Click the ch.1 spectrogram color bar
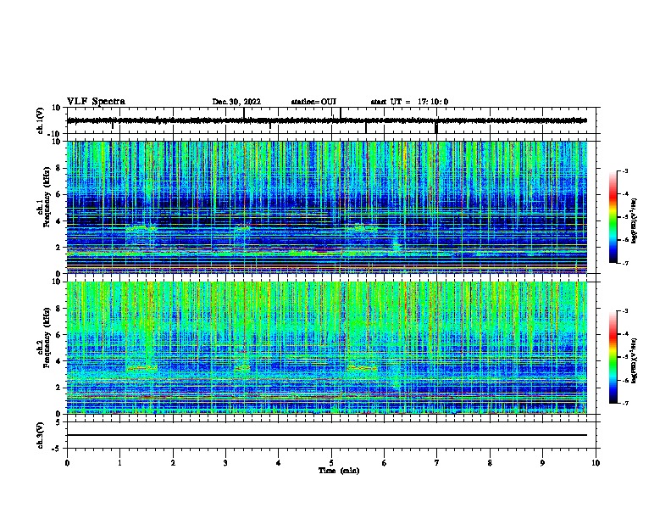 point(613,217)
